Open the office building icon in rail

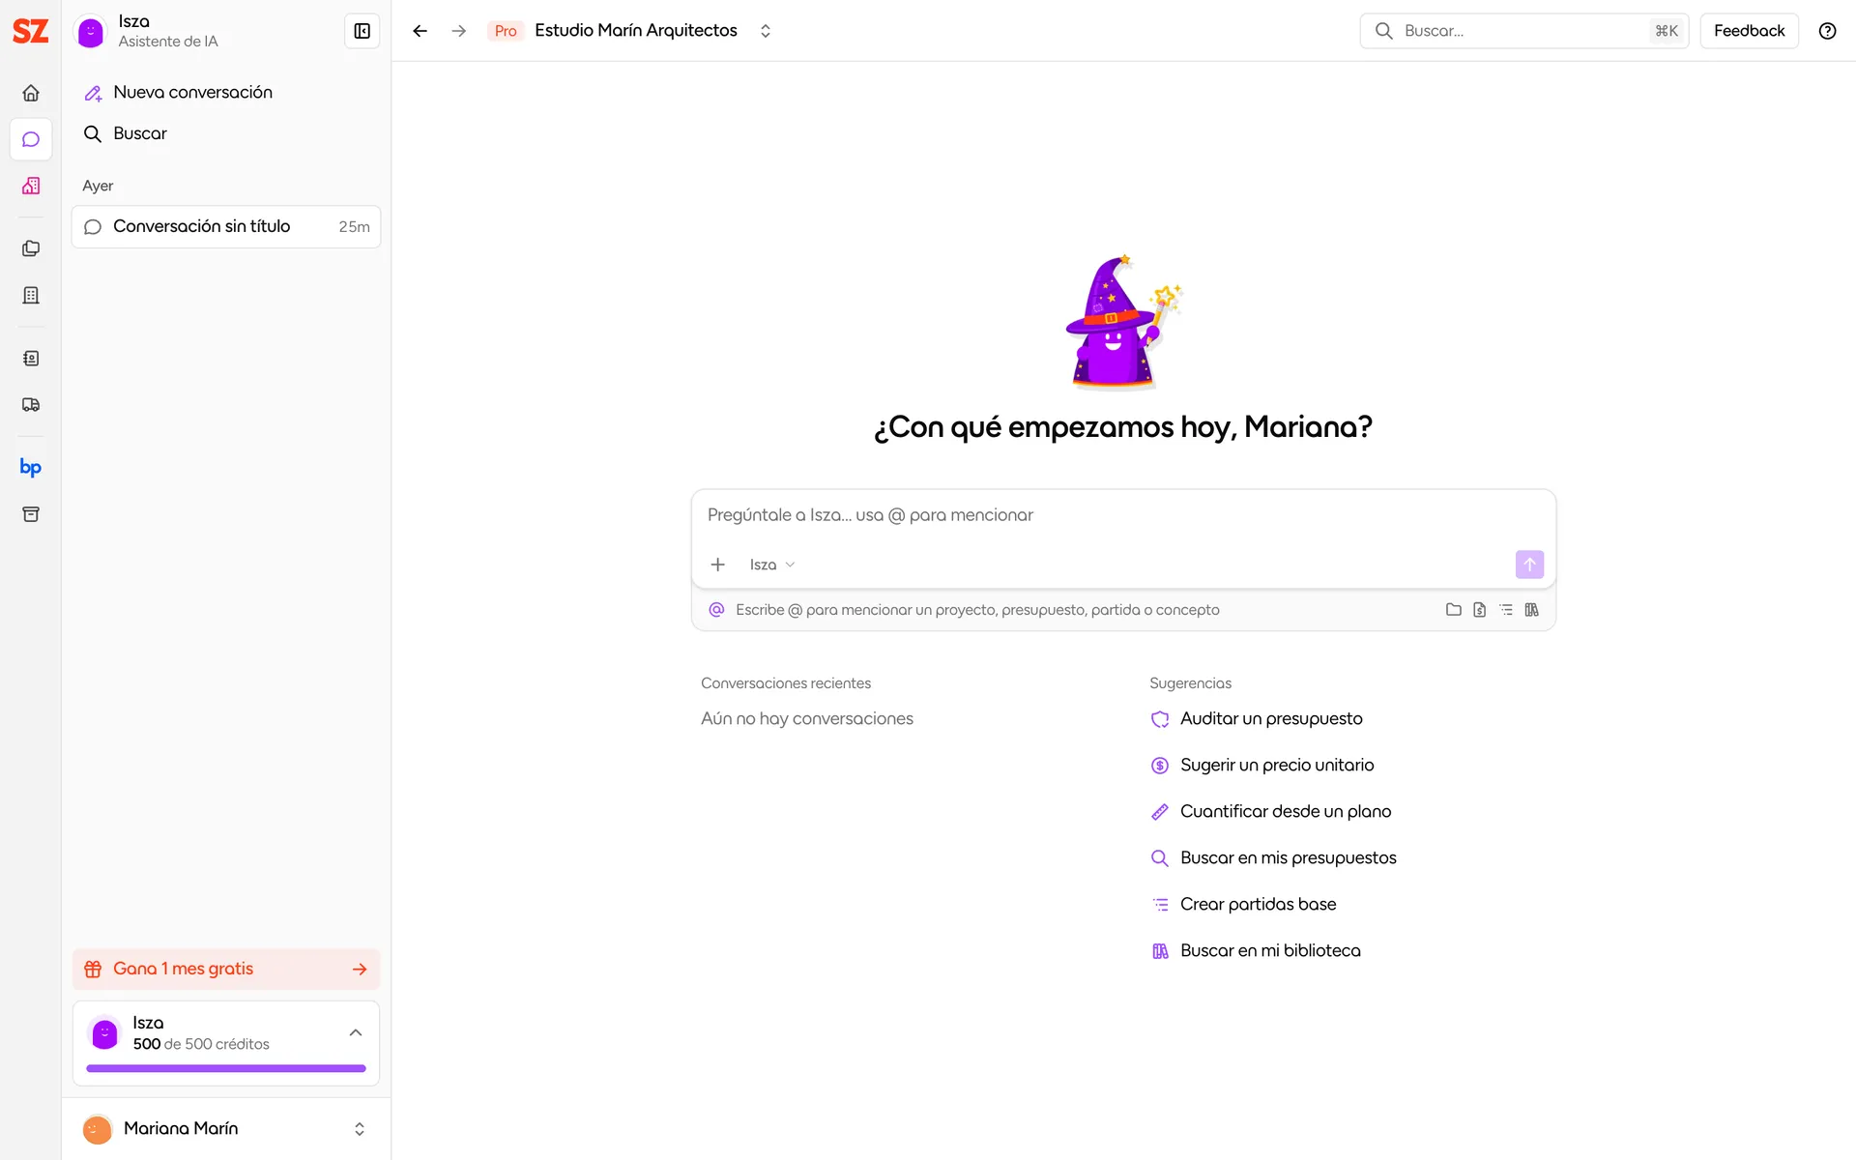tap(31, 295)
